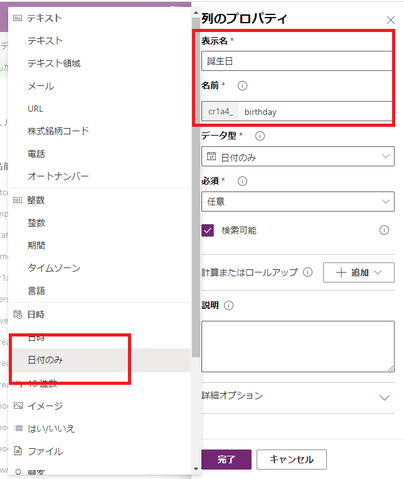
Task: Click the イメージ picture icon
Action: 18,406
